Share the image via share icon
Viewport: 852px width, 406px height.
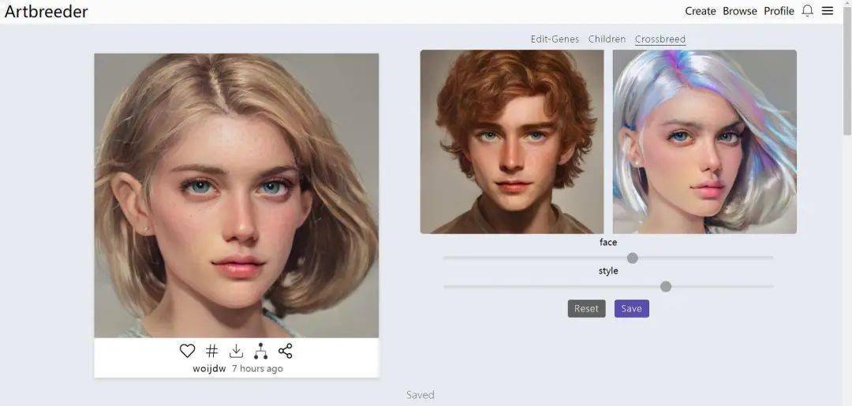coord(286,351)
